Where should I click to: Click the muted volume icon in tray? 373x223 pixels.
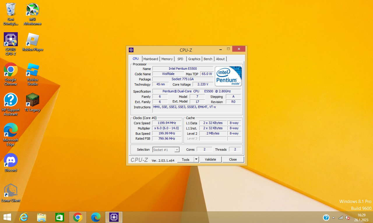click(x=348, y=217)
